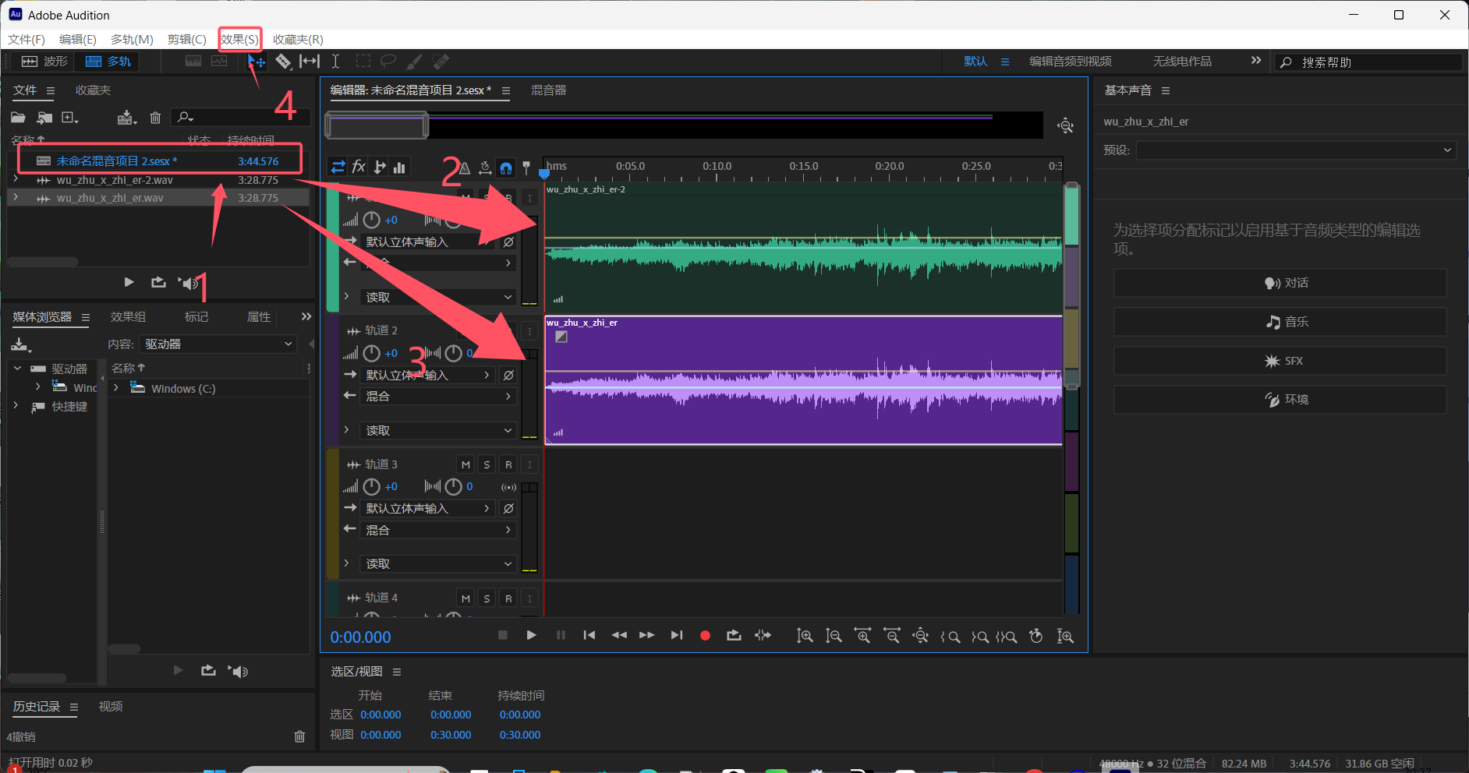Open the 内容 驱动器 dropdown
1469x773 pixels.
218,344
